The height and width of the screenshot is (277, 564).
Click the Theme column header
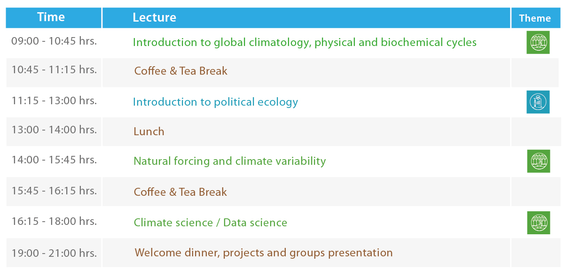(535, 18)
